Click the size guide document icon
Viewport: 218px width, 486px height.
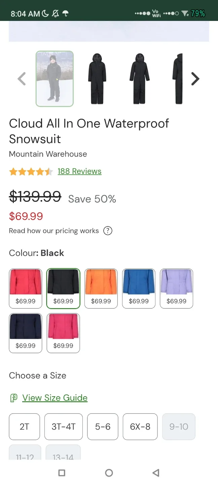pos(13,398)
